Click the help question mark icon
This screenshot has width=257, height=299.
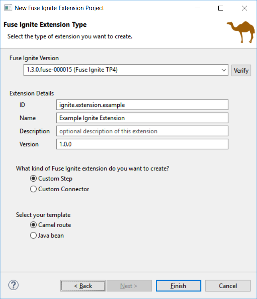[13, 285]
